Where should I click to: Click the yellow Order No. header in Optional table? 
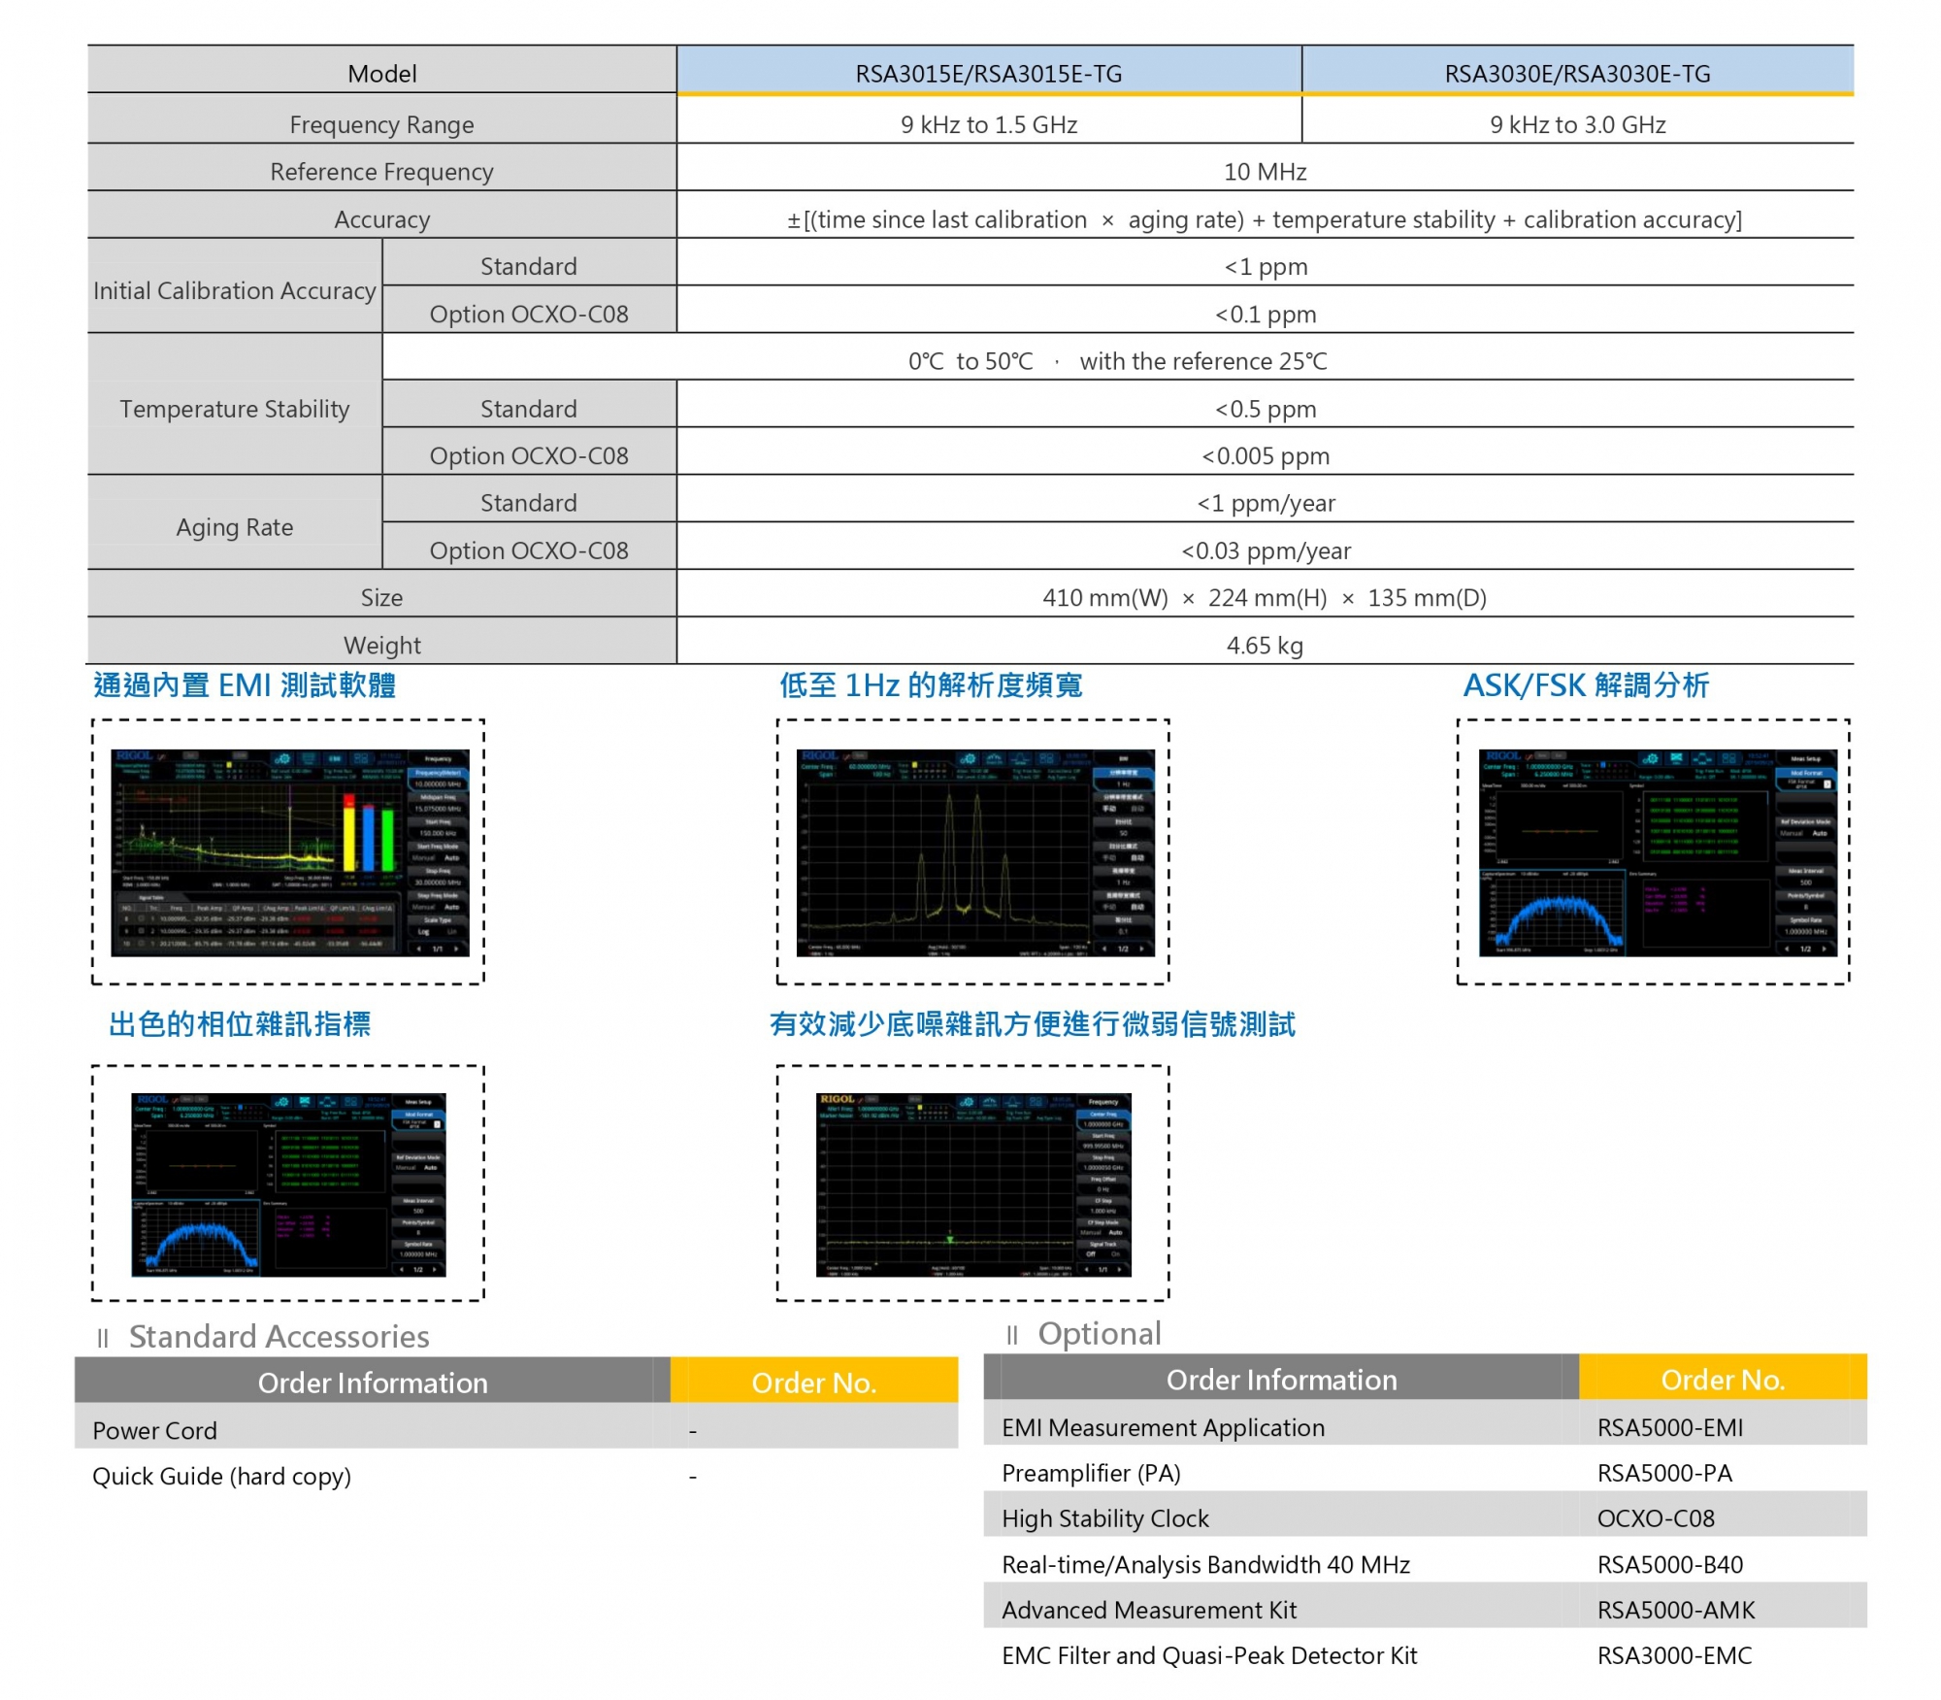tap(1722, 1380)
